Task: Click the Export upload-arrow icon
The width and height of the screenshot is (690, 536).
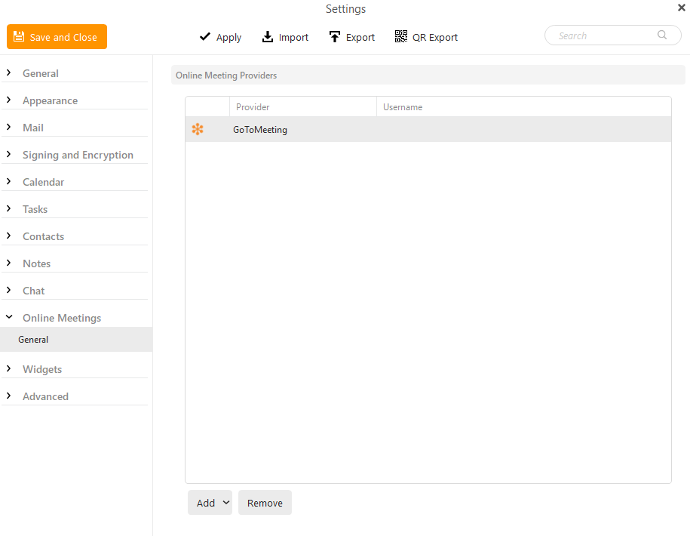Action: pos(334,37)
